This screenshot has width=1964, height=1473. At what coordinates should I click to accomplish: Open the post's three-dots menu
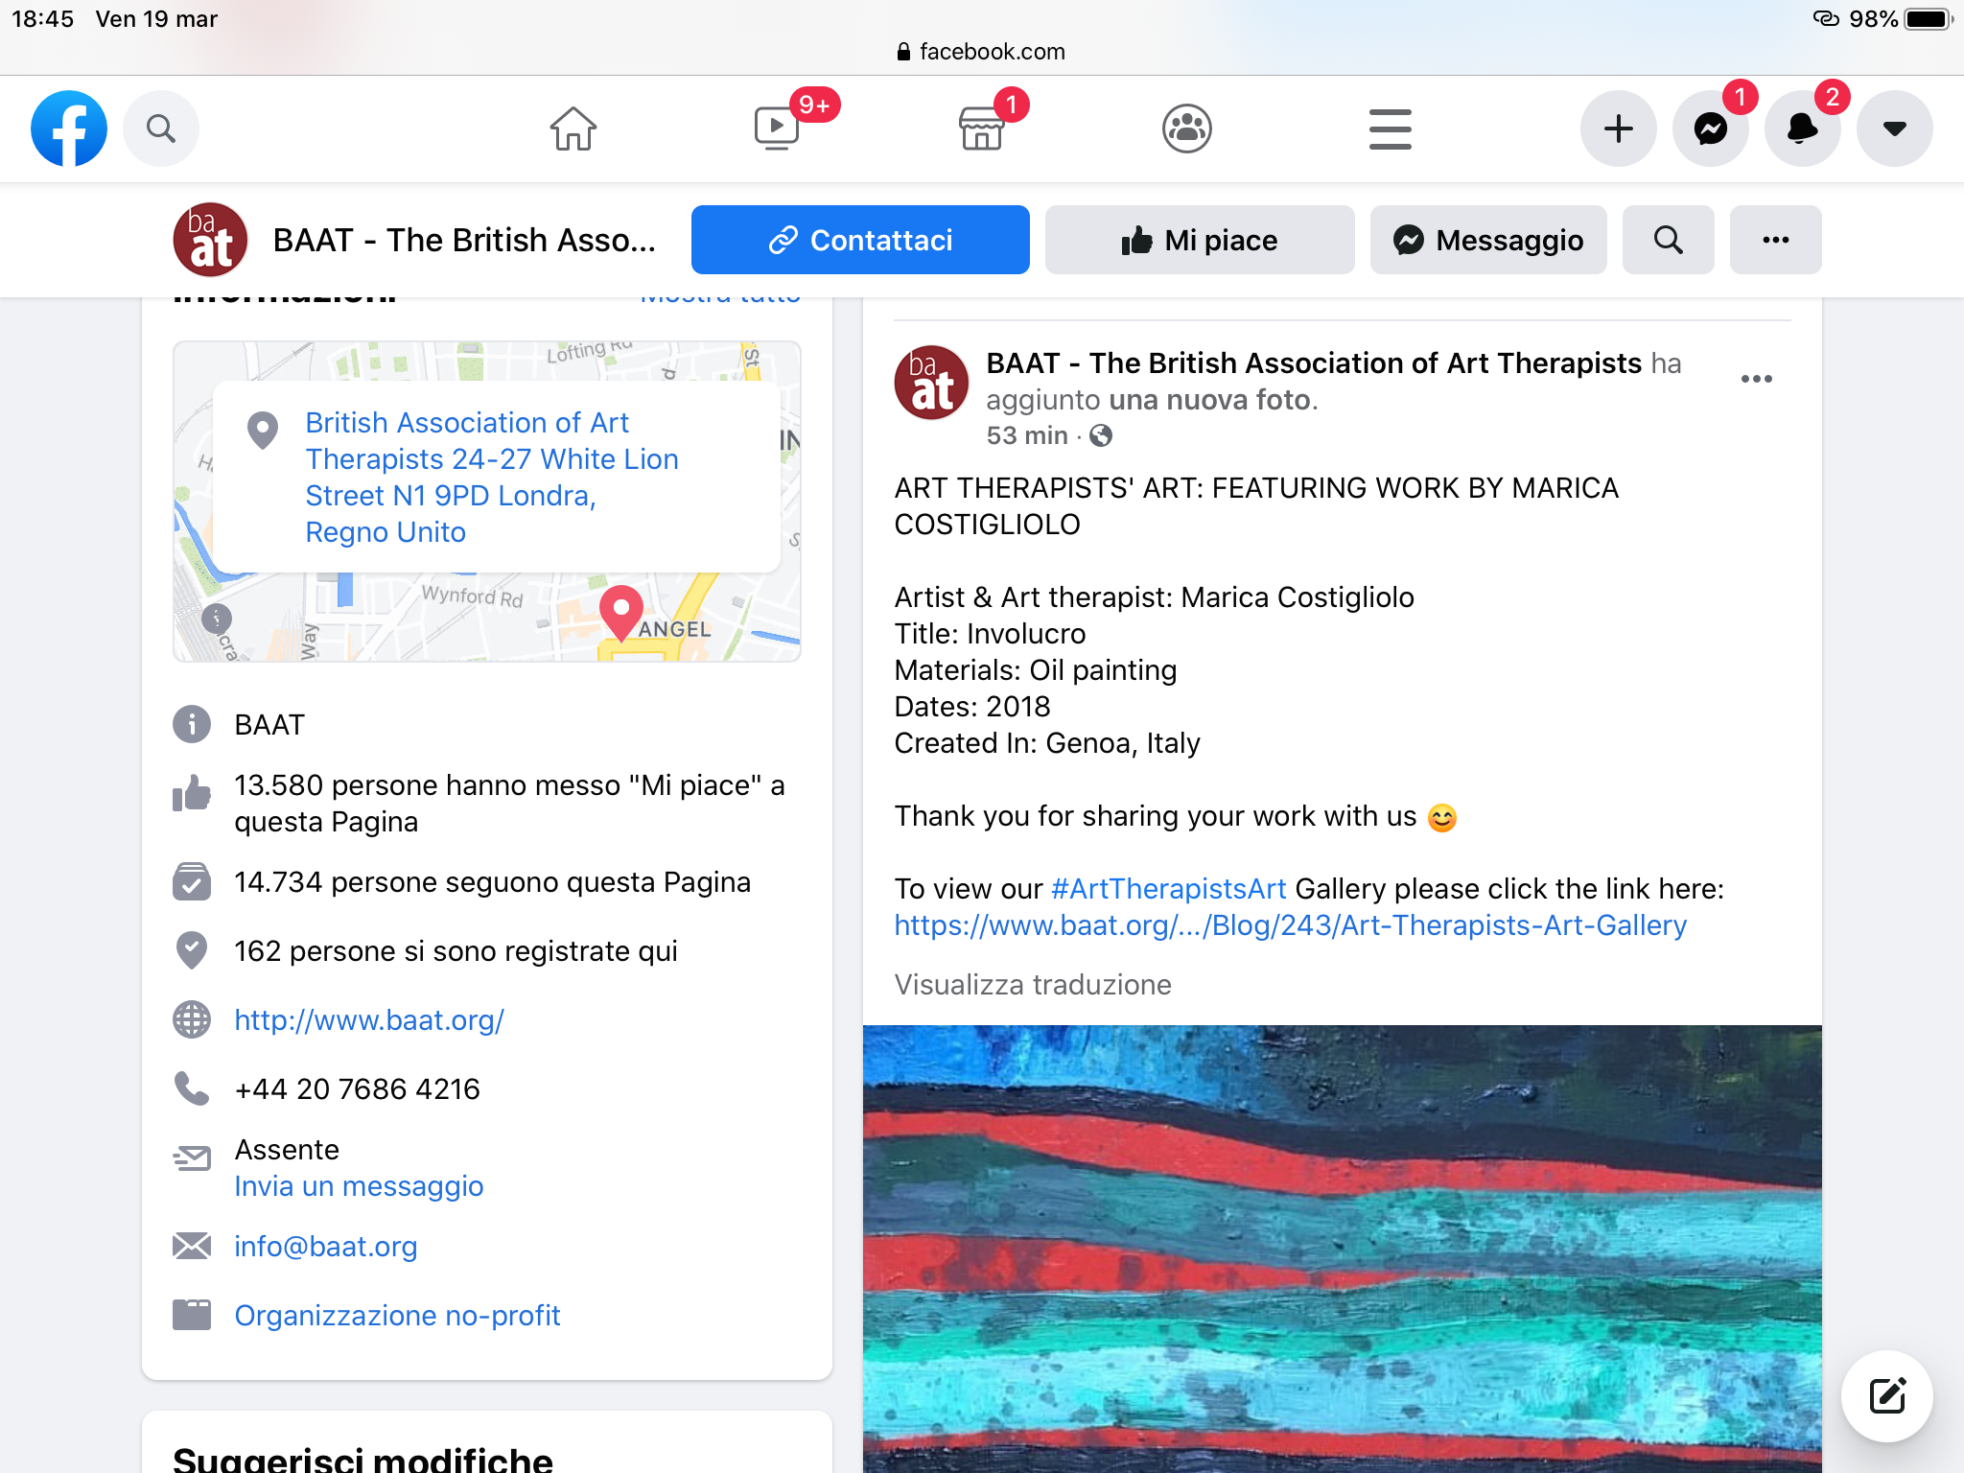point(1757,379)
